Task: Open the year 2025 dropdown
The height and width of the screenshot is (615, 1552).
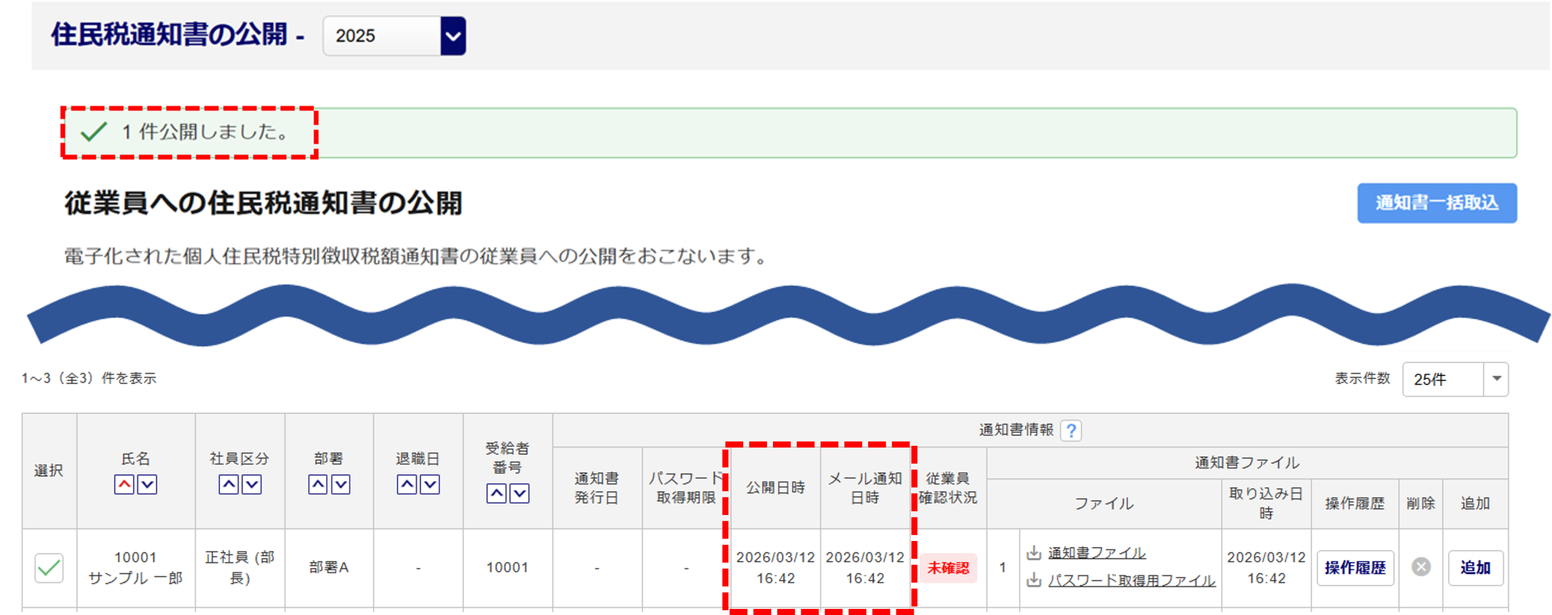Action: 453,36
